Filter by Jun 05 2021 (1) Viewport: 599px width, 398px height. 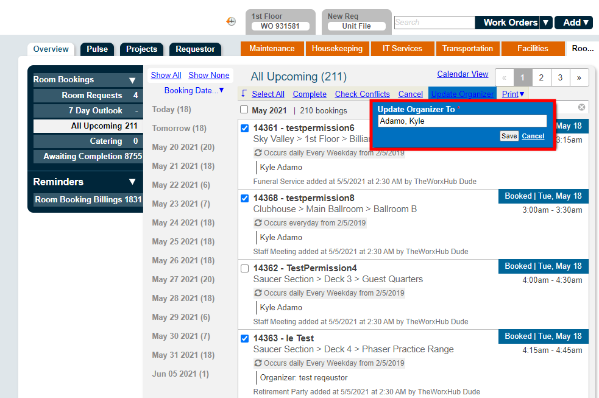pyautogui.click(x=180, y=374)
